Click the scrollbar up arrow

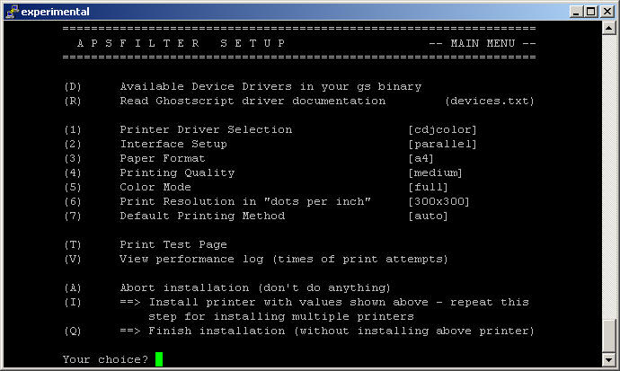(x=608, y=30)
